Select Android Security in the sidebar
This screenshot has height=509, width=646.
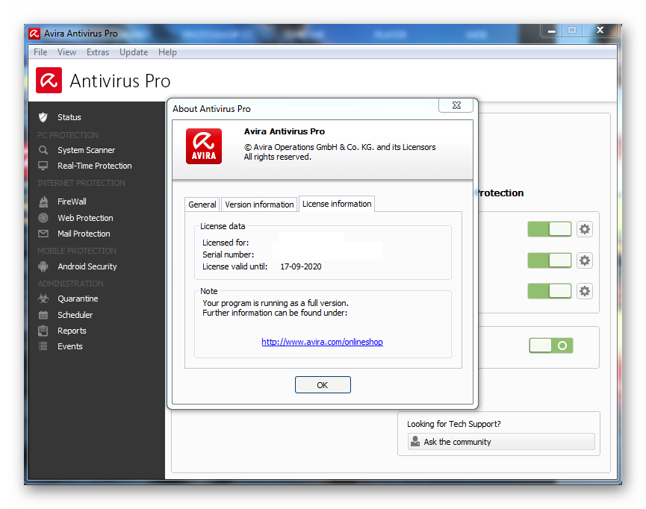pyautogui.click(x=87, y=266)
